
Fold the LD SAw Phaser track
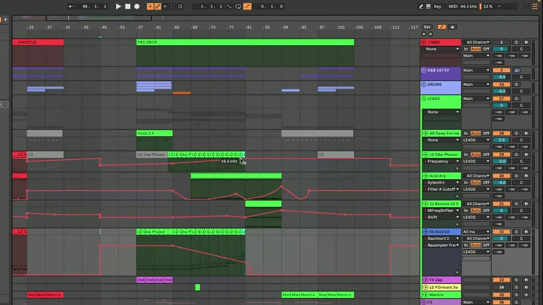425,155
